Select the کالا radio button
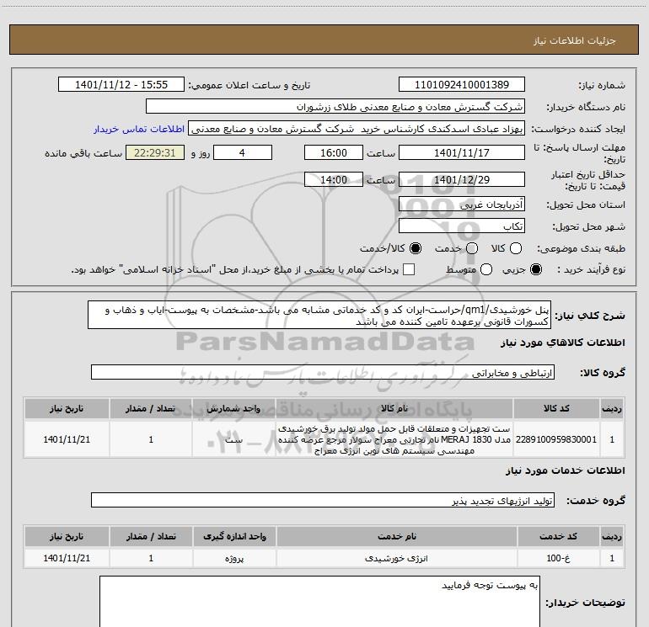Viewport: 649px width, 627px height. (516, 248)
